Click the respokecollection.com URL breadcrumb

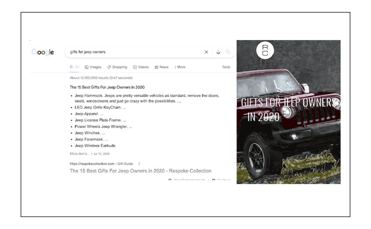101,164
